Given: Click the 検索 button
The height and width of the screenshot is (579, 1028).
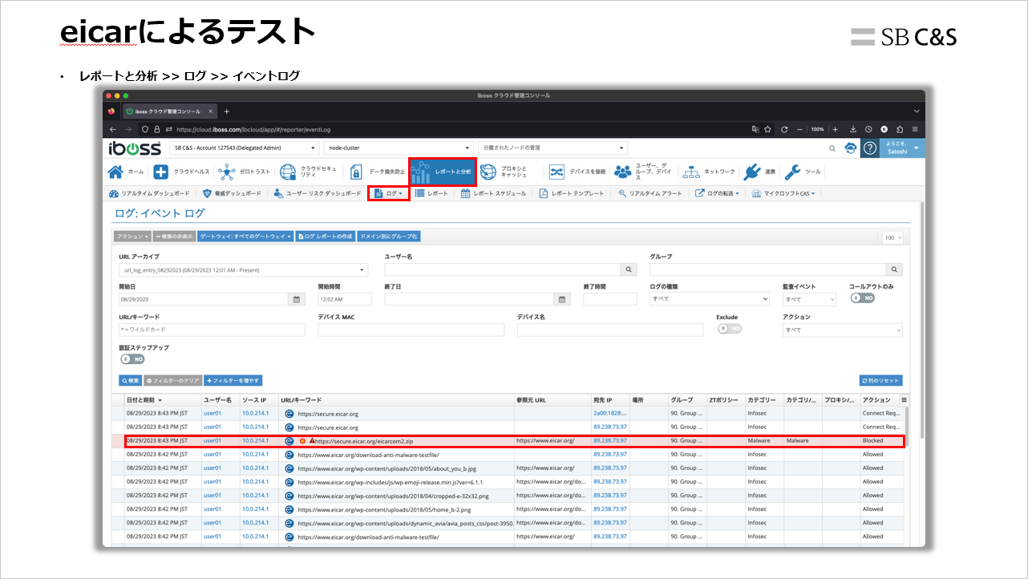Looking at the screenshot, I should pyautogui.click(x=131, y=381).
